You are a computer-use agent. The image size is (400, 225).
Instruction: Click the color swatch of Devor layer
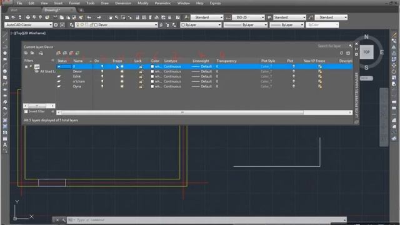click(152, 71)
